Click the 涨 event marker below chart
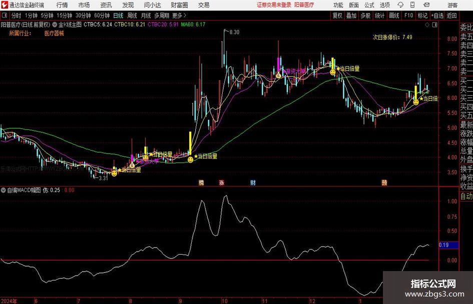 tap(221, 182)
